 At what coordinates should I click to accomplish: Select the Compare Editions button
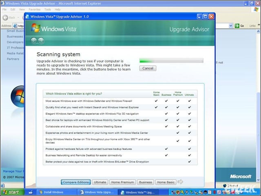click(x=76, y=182)
